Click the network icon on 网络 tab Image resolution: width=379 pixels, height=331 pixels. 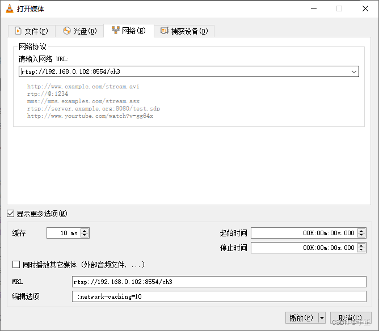116,30
